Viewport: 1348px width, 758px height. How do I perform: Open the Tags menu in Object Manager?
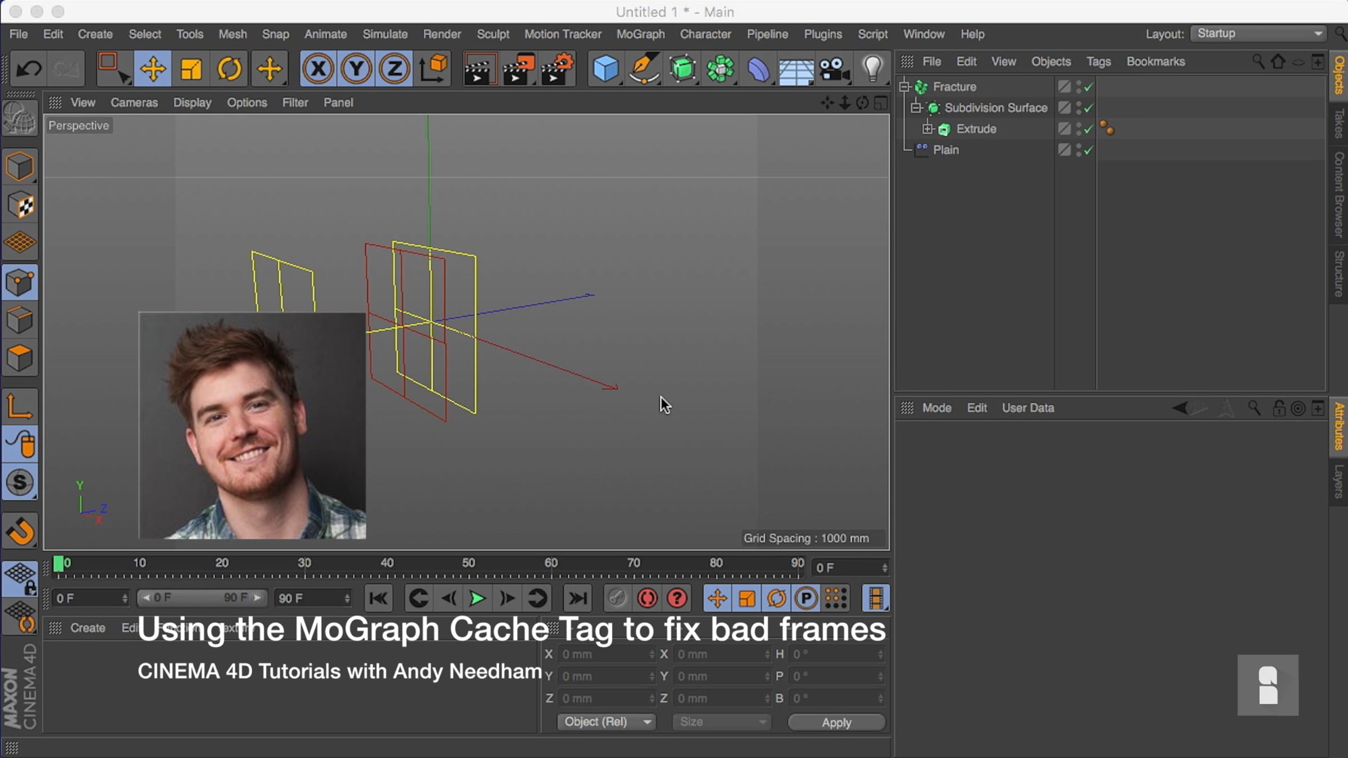point(1098,62)
